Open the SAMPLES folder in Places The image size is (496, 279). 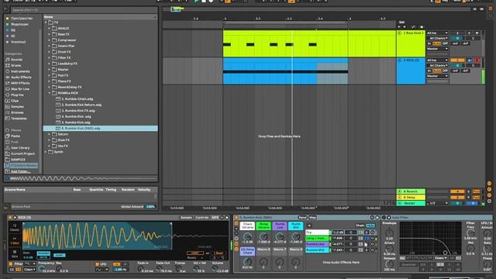coord(18,160)
